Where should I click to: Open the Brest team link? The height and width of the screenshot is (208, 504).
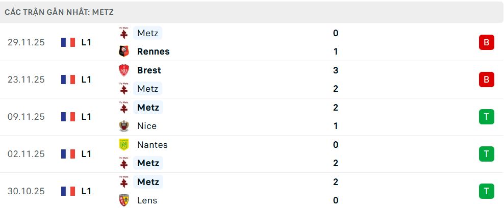pyautogui.click(x=149, y=70)
